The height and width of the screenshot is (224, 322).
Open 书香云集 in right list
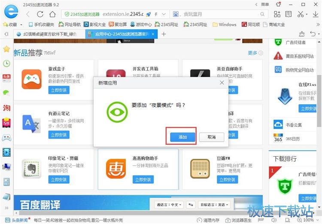tap(288, 124)
